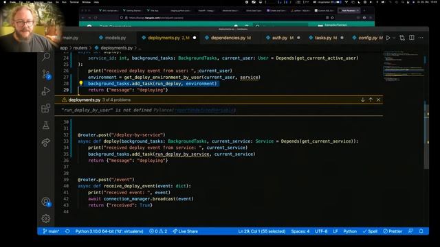Select Python 3.10.0 interpreter in status bar

(x=109, y=231)
